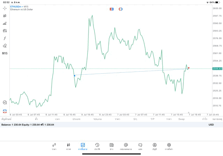Open the ข่าว news tab
Viewport: 223px width, 156px height.
pos(111,146)
